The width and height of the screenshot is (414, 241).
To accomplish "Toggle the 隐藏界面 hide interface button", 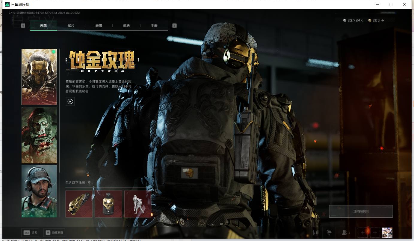I will point(54,233).
